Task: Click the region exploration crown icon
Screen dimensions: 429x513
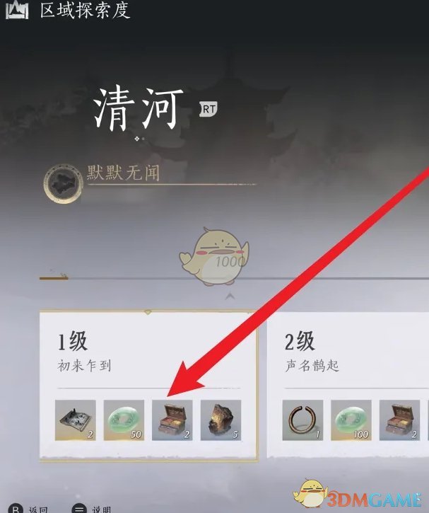Action: click(x=17, y=10)
